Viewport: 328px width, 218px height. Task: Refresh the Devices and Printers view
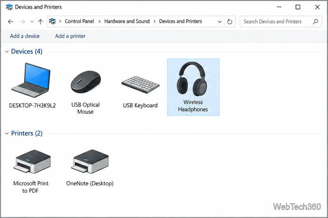click(x=230, y=21)
